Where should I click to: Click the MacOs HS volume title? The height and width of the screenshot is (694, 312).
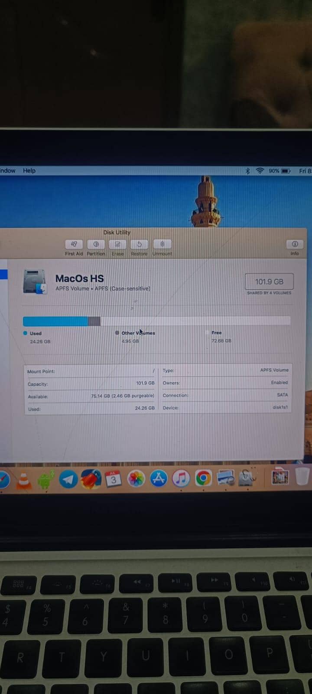(x=79, y=278)
